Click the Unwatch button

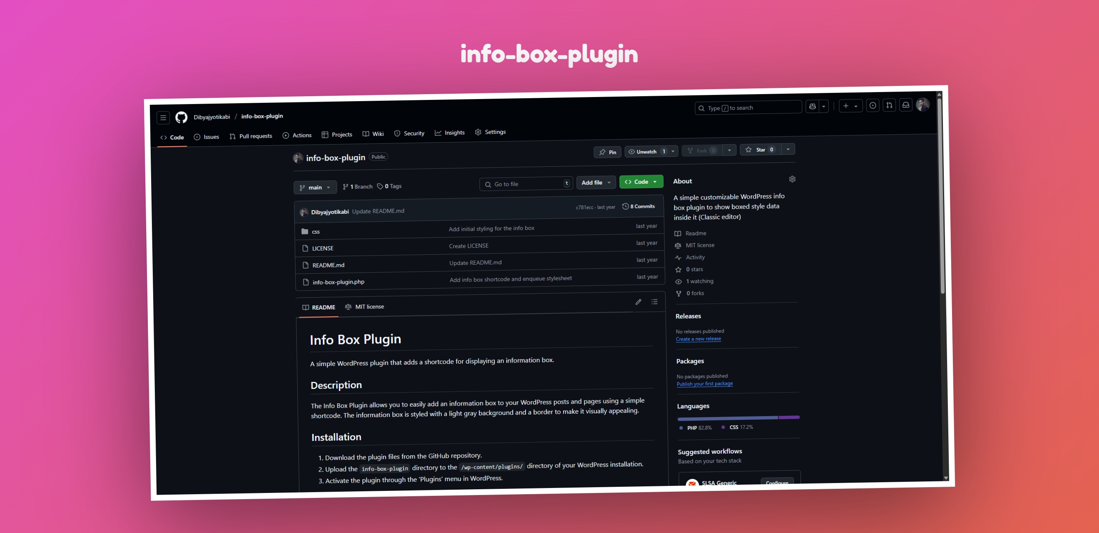pos(646,152)
